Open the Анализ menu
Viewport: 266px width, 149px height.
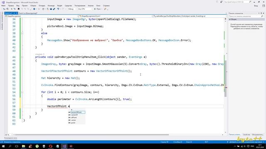pos(91,5)
